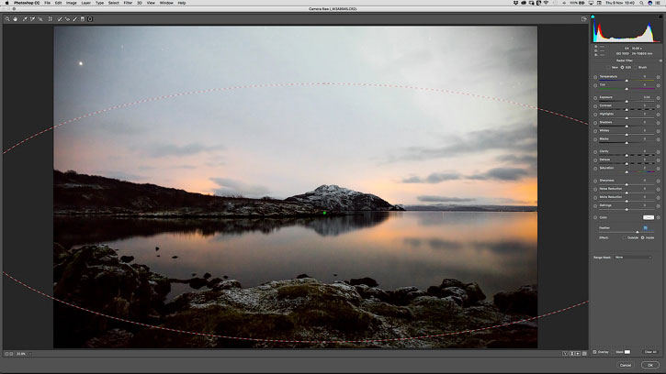Click the zoom out minus button at the bottom left
Screen dimensions: 666x374
pos(6,354)
